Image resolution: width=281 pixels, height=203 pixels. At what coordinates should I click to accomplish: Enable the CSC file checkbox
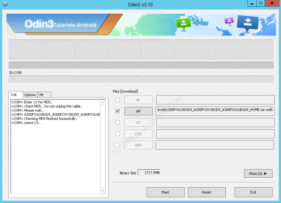[117, 134]
